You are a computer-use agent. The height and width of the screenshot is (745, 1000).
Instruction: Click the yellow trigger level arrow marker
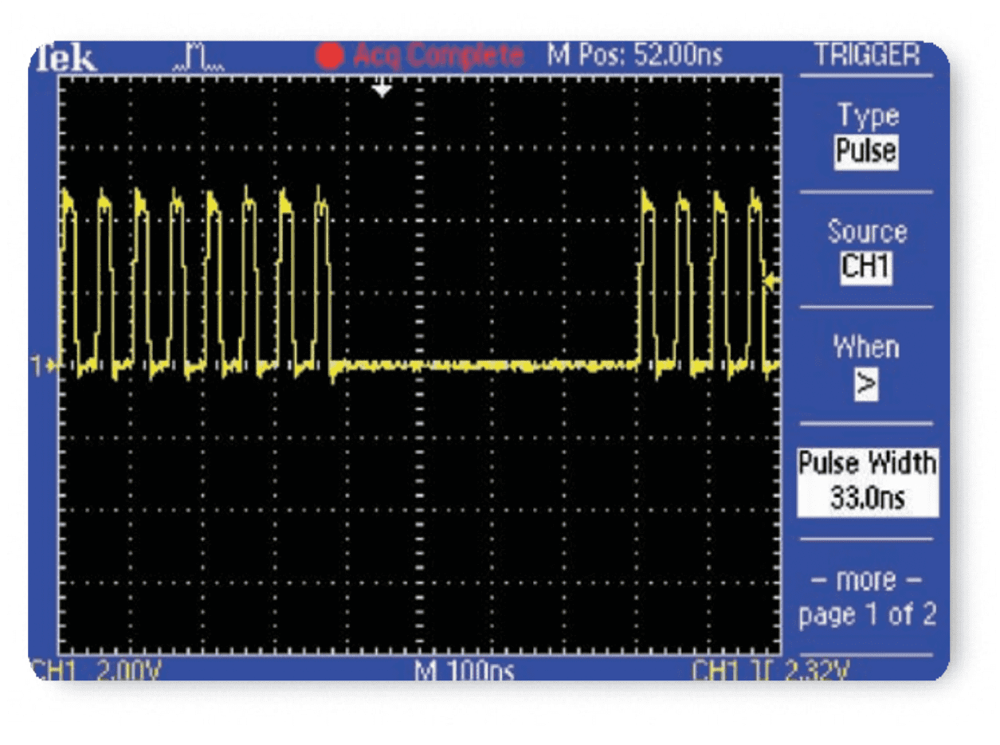[771, 281]
